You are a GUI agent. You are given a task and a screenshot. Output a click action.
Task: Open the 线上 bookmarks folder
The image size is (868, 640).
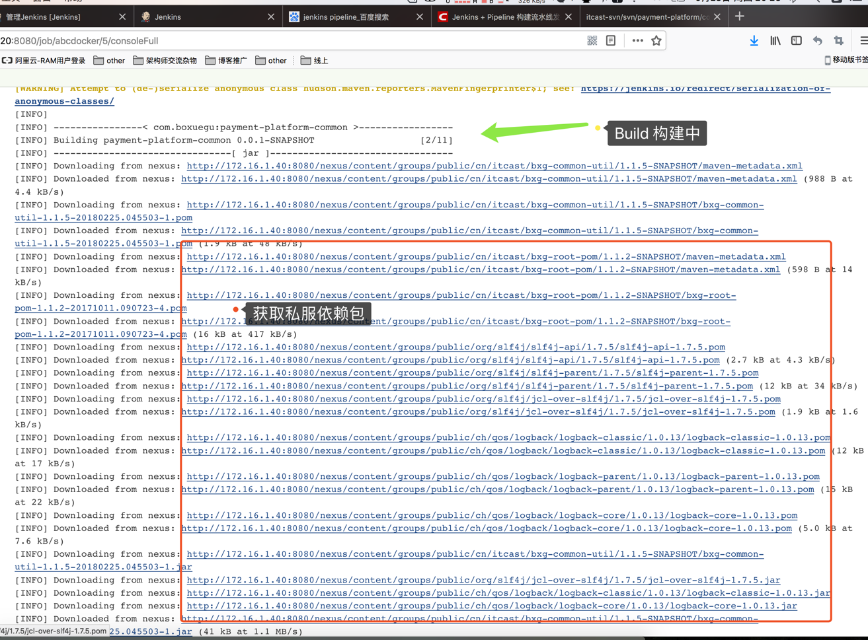pyautogui.click(x=314, y=61)
